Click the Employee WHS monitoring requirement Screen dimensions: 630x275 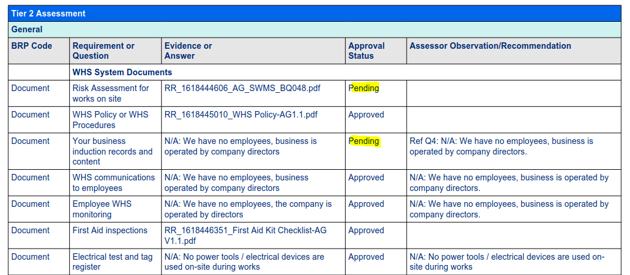[102, 209]
